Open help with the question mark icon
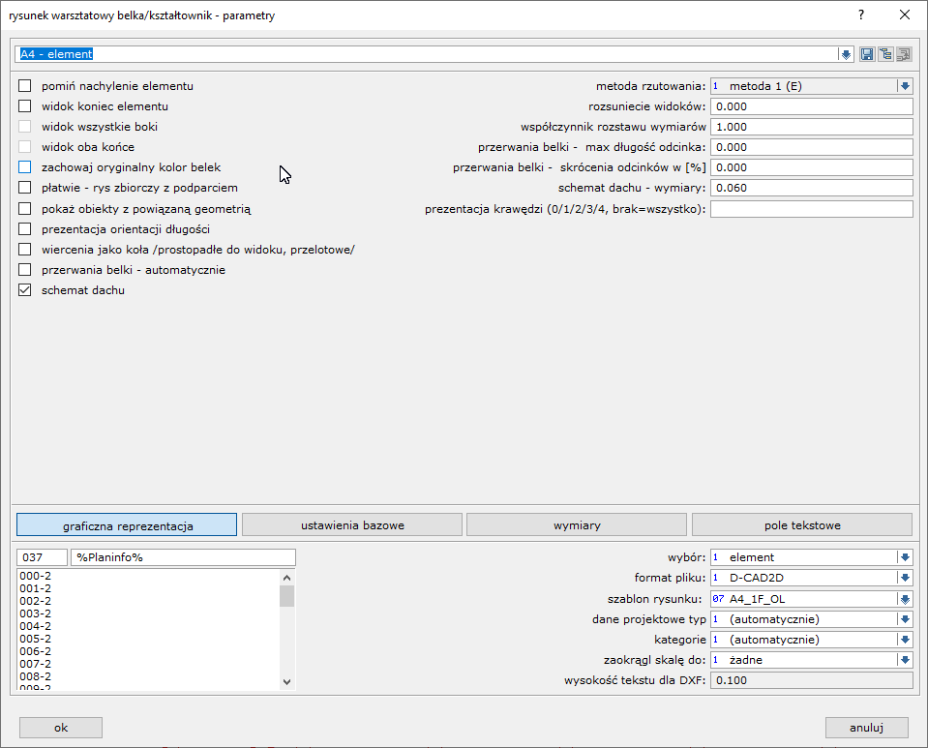 [861, 15]
